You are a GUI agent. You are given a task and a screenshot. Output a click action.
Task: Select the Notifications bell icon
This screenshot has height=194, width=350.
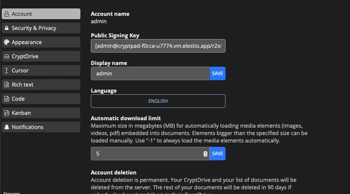(7, 127)
